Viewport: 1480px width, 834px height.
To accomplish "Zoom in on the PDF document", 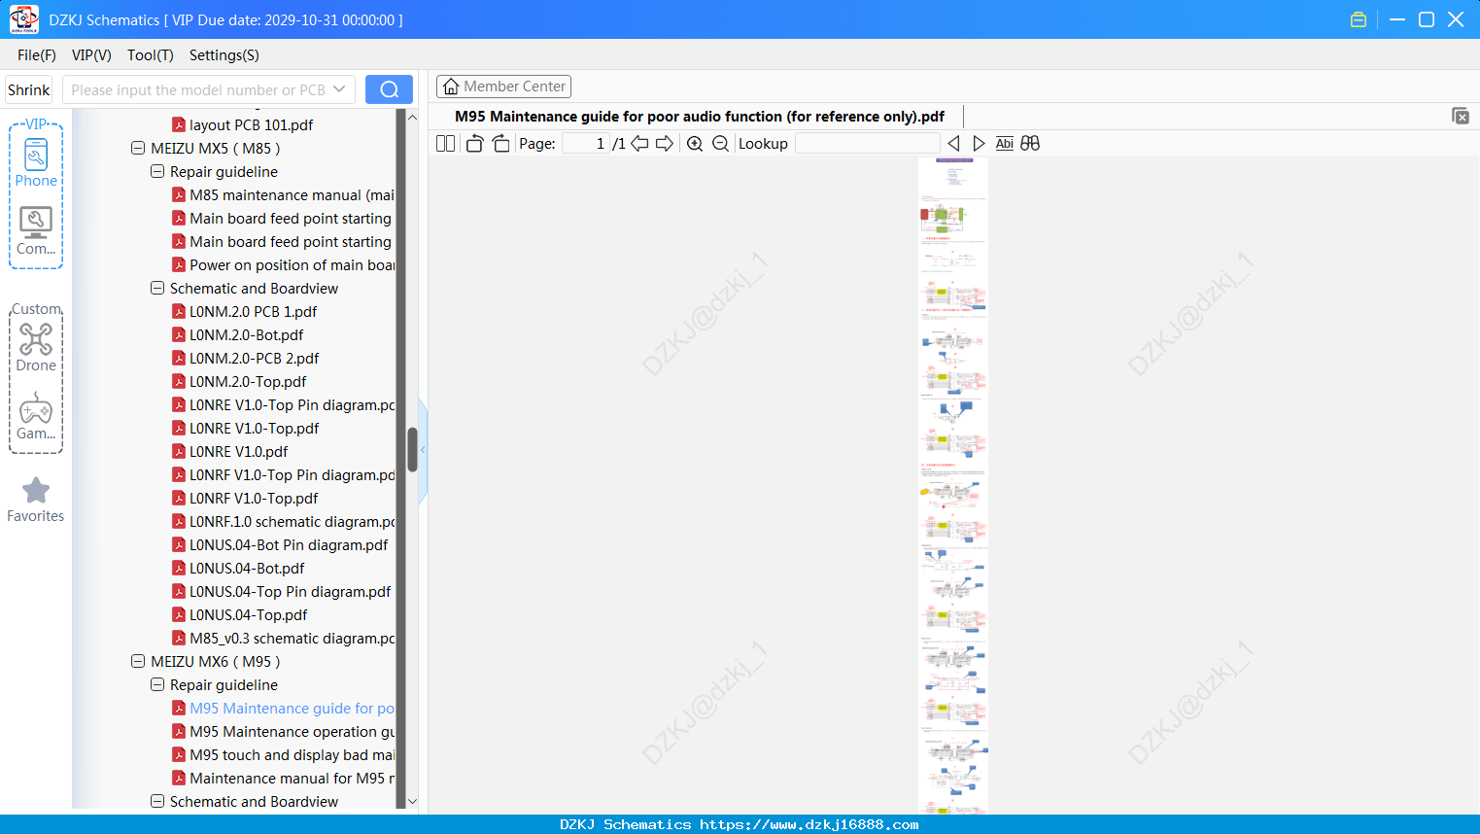I will [x=695, y=144].
